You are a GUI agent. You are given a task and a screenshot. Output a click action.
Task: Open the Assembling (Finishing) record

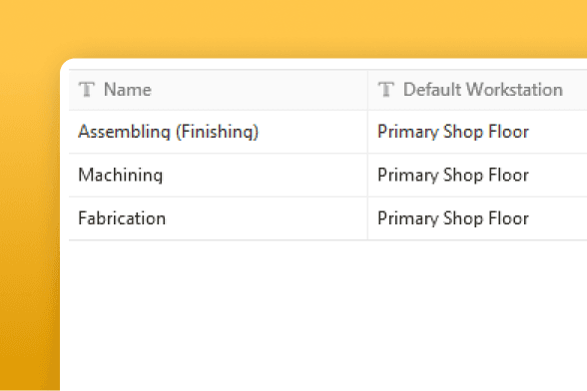[x=168, y=132]
